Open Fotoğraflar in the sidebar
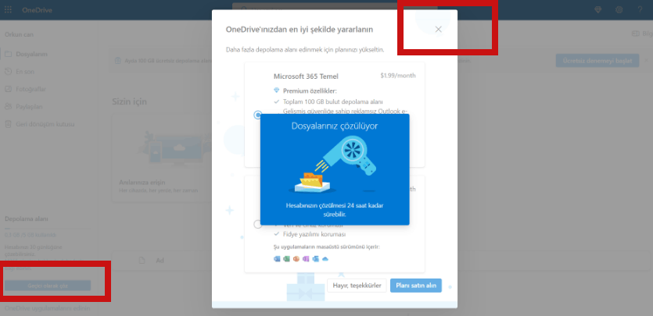The image size is (653, 316). click(x=25, y=89)
